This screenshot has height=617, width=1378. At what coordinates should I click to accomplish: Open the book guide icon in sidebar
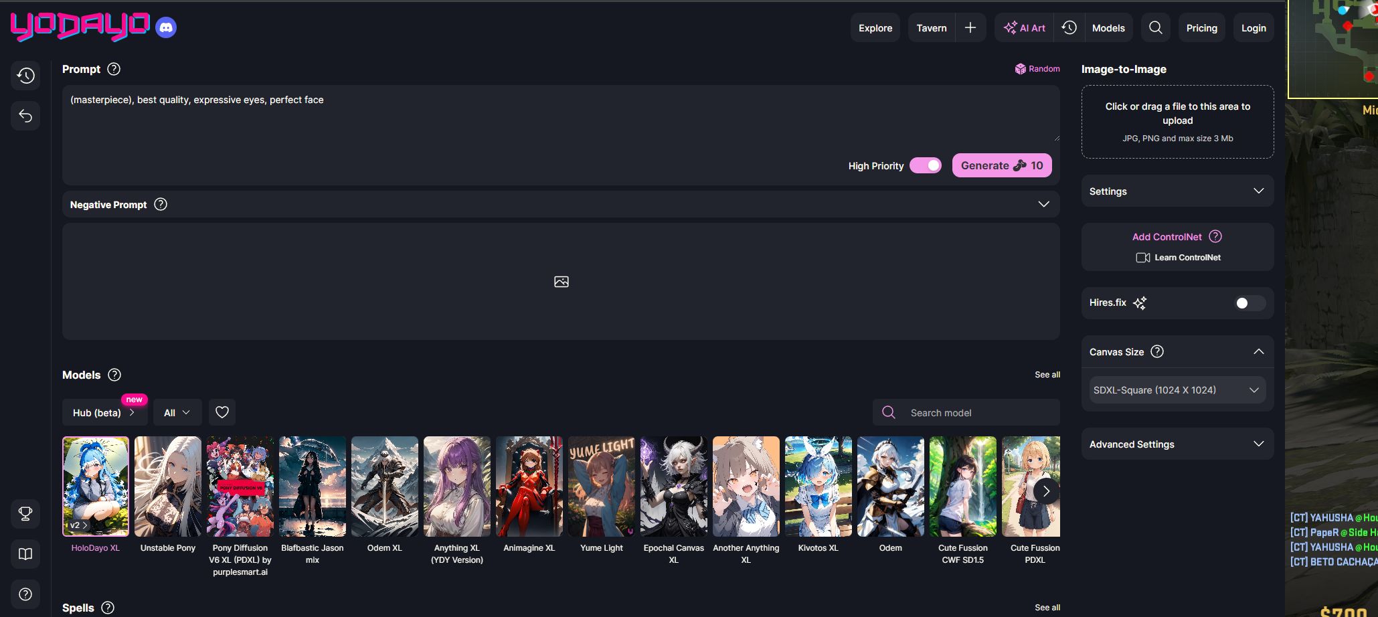25,554
